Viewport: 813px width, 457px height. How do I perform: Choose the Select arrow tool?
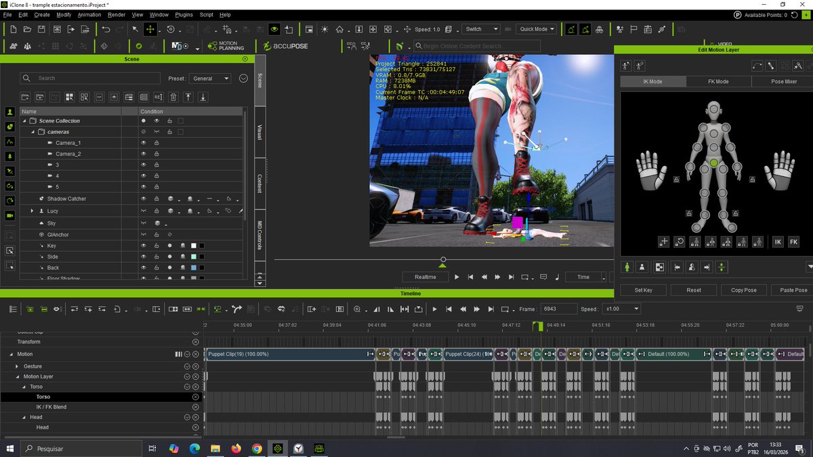135,29
